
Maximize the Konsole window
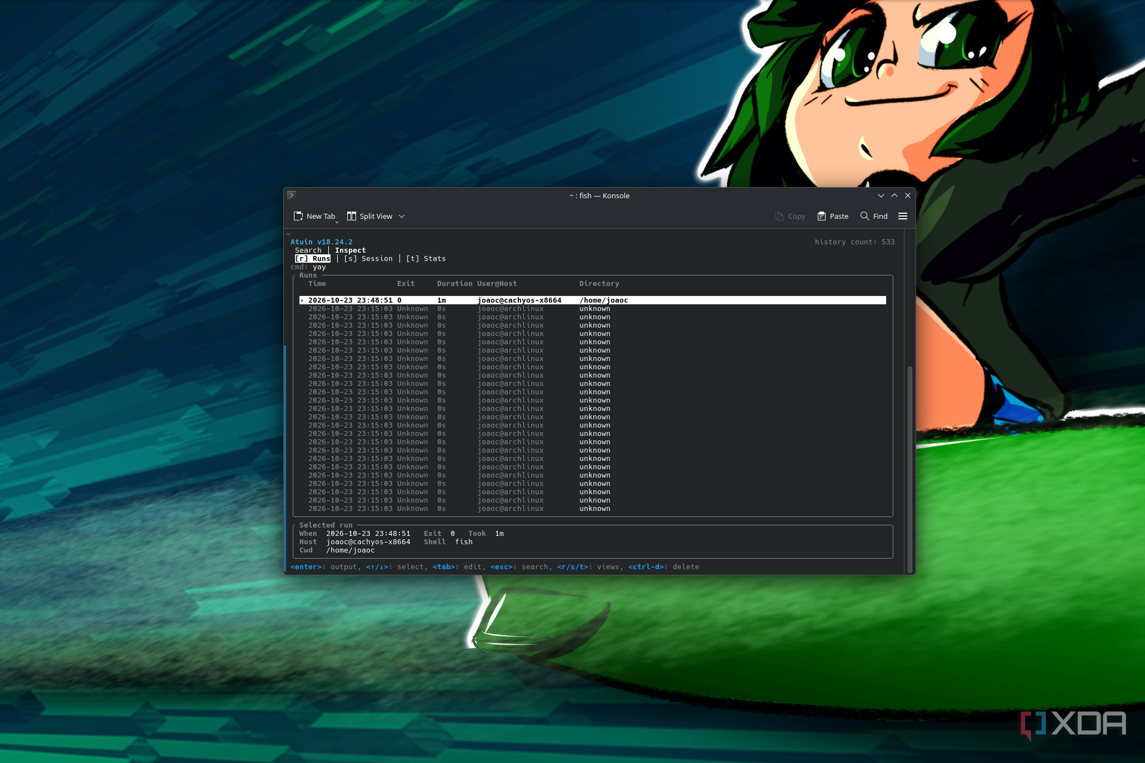tap(894, 195)
